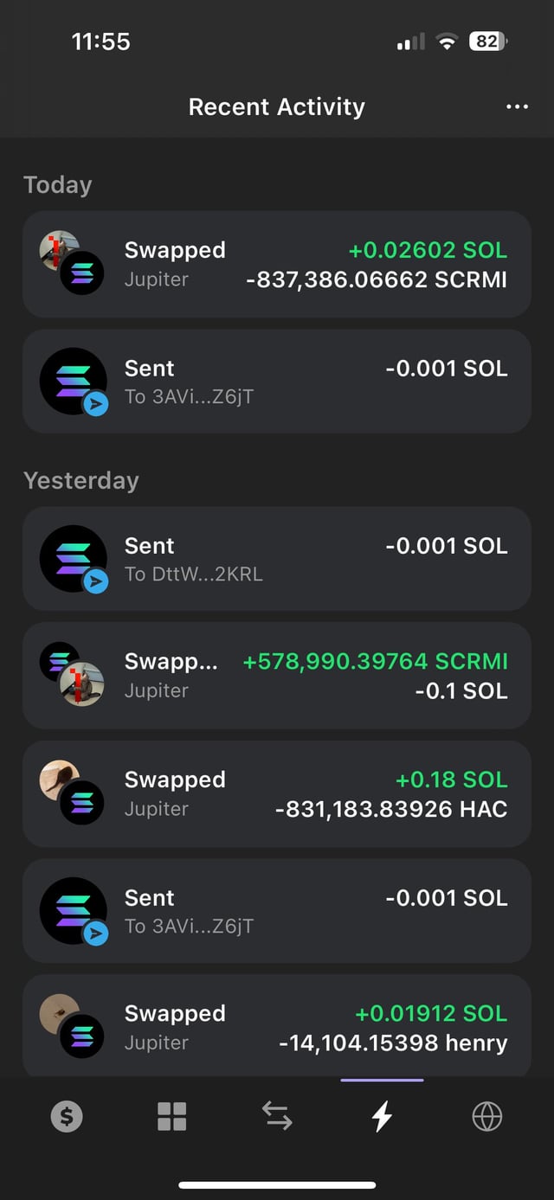Select the lightning bolt activity tab

[x=382, y=1117]
